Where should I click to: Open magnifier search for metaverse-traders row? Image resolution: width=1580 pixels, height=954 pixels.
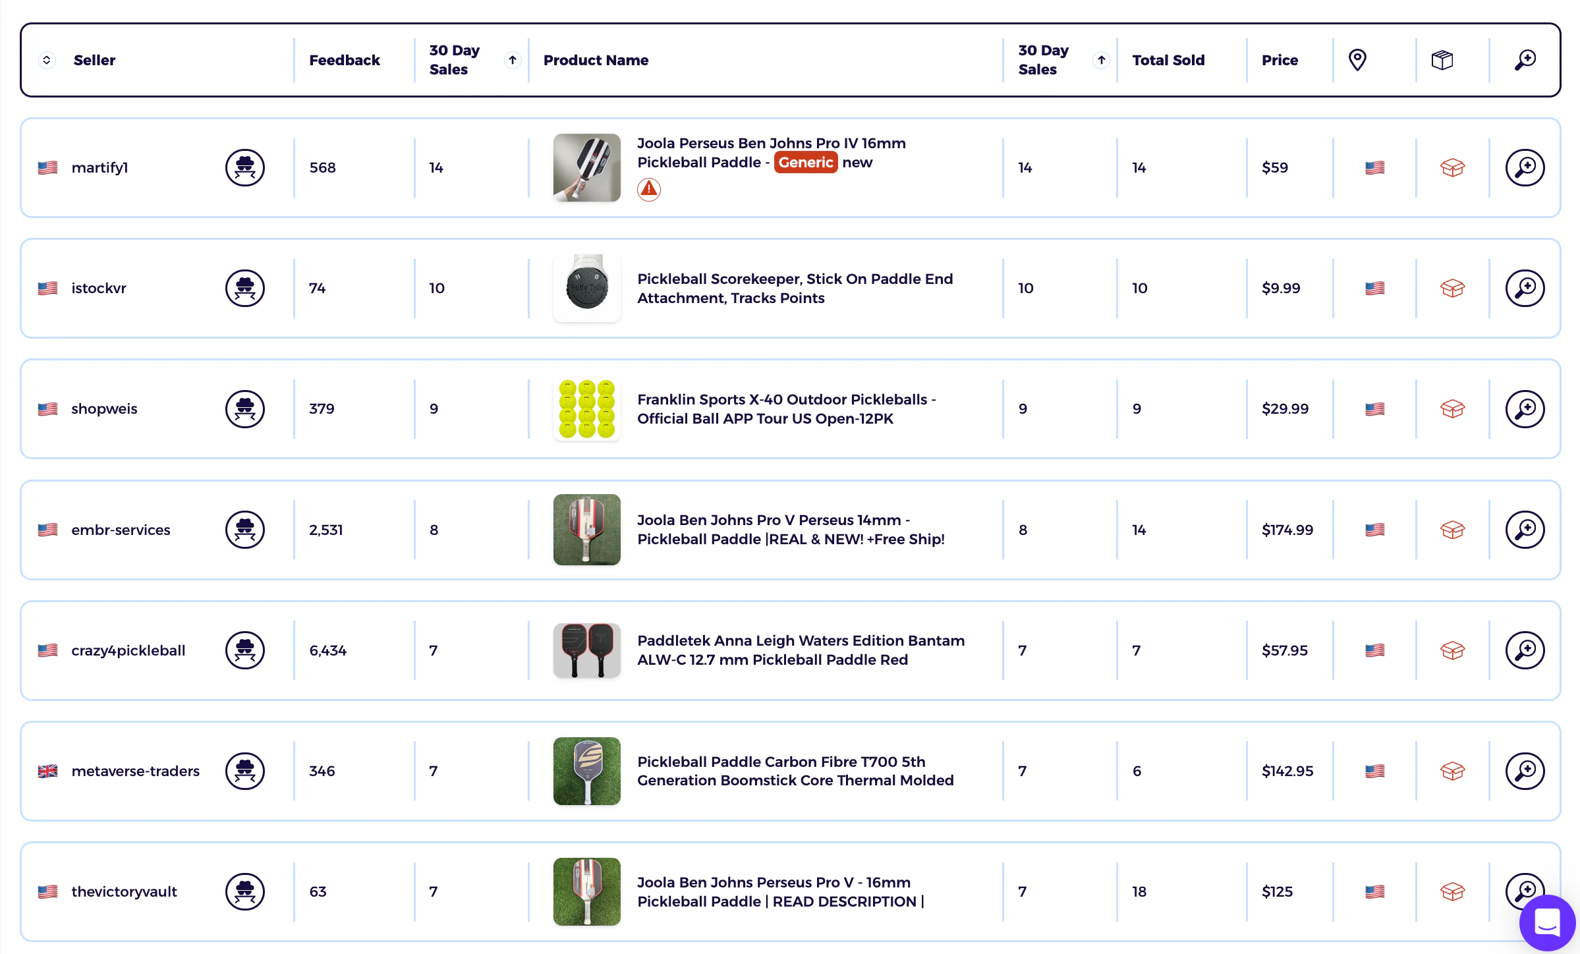[x=1525, y=771]
